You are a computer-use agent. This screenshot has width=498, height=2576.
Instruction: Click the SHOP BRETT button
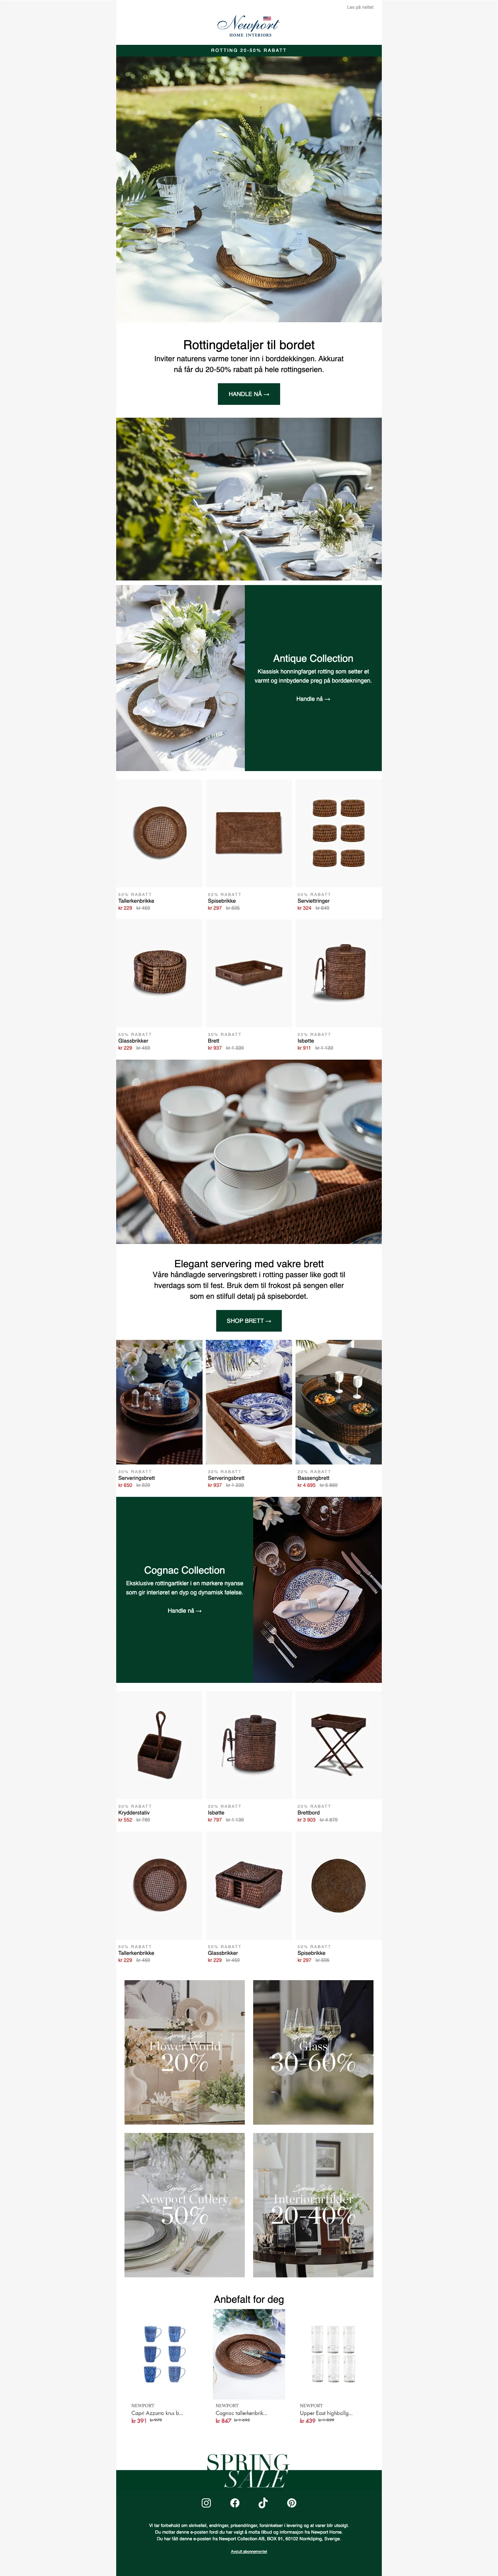tap(249, 1321)
